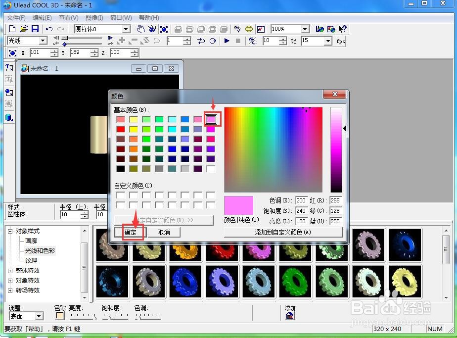Click the New document icon
Screen dimensions: 457x338
point(12,29)
